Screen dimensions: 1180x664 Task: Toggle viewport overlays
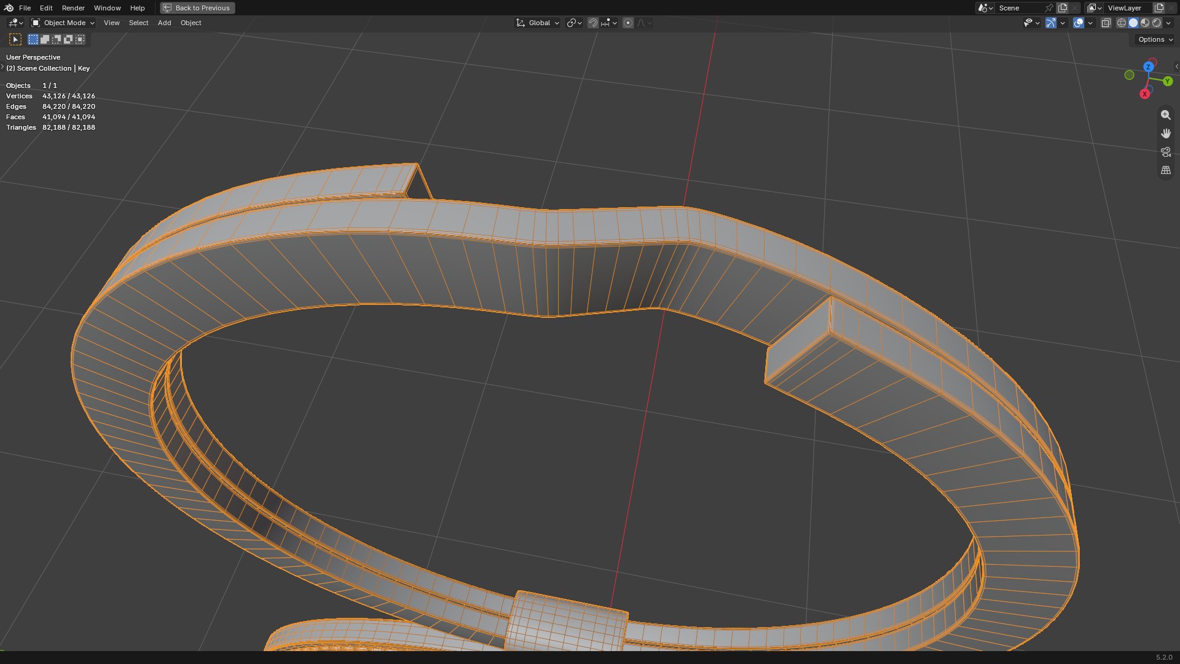pyautogui.click(x=1079, y=23)
